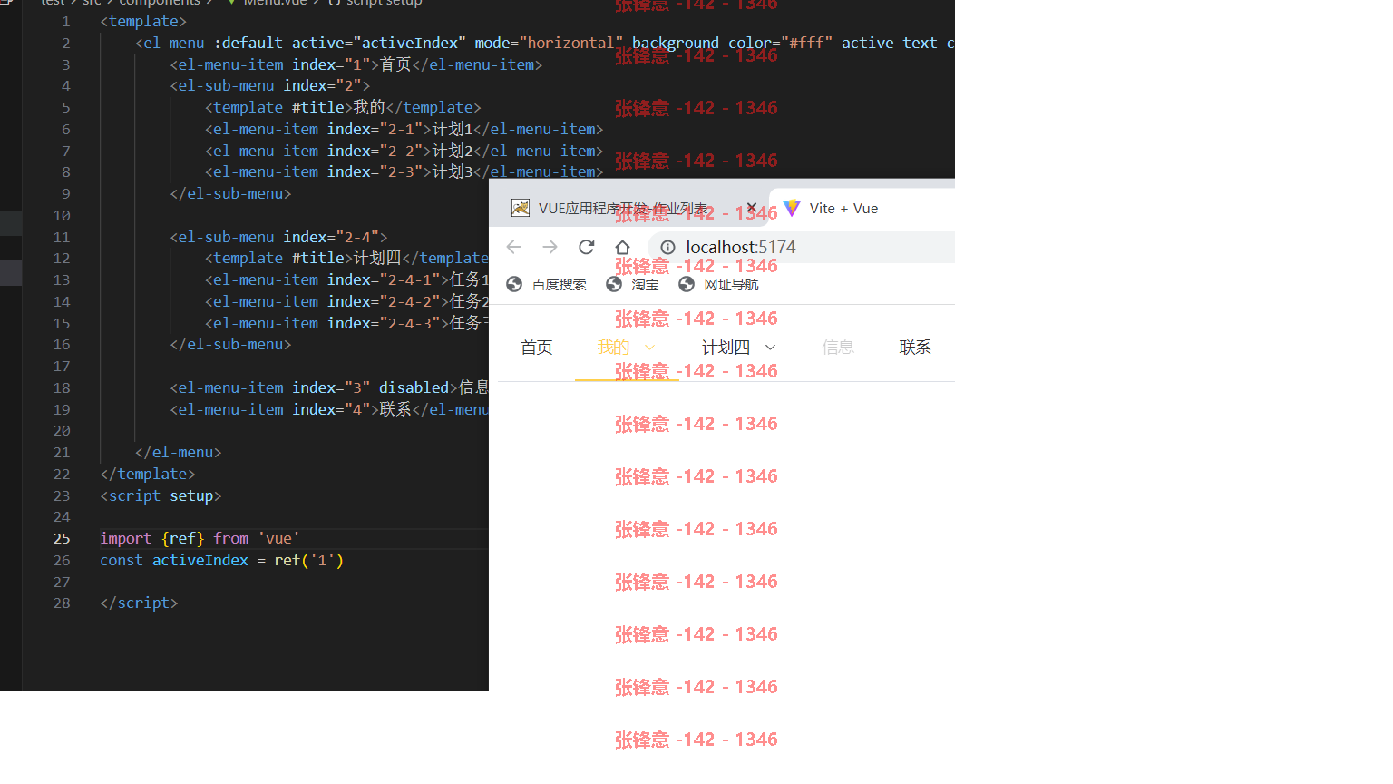Click the </script> tag on line 28
Screen dimensions: 1393x784
[139, 603]
